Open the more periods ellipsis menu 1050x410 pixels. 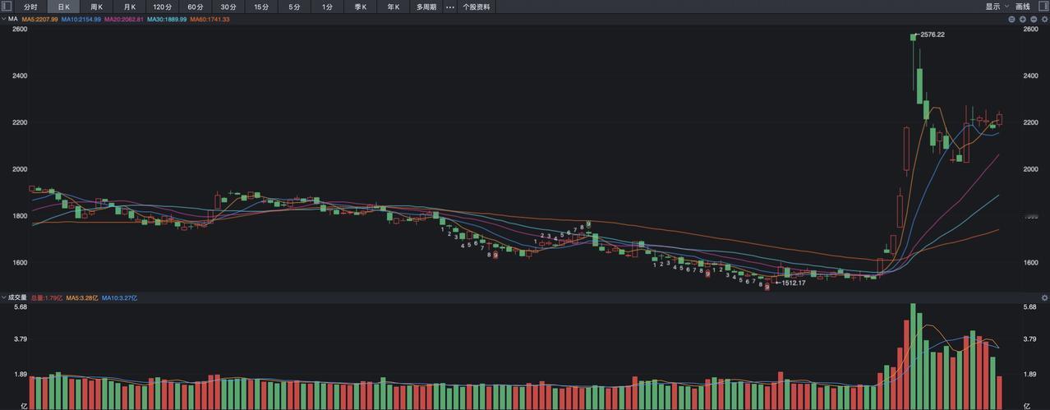(449, 7)
